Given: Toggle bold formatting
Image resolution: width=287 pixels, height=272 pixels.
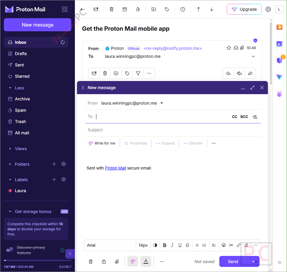Looking at the screenshot, I should (165, 245).
